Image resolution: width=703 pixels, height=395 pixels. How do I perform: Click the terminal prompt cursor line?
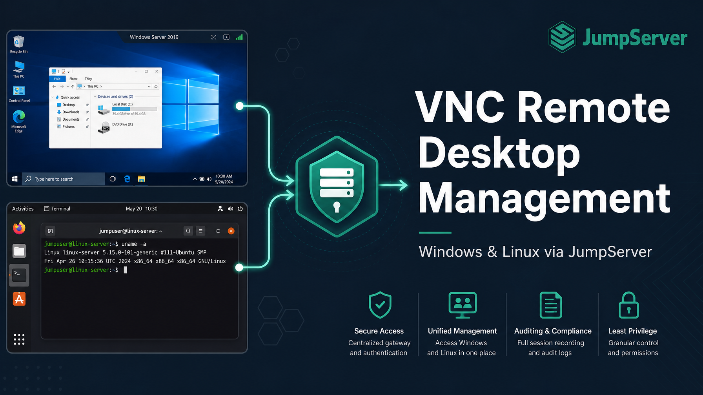tap(86, 270)
